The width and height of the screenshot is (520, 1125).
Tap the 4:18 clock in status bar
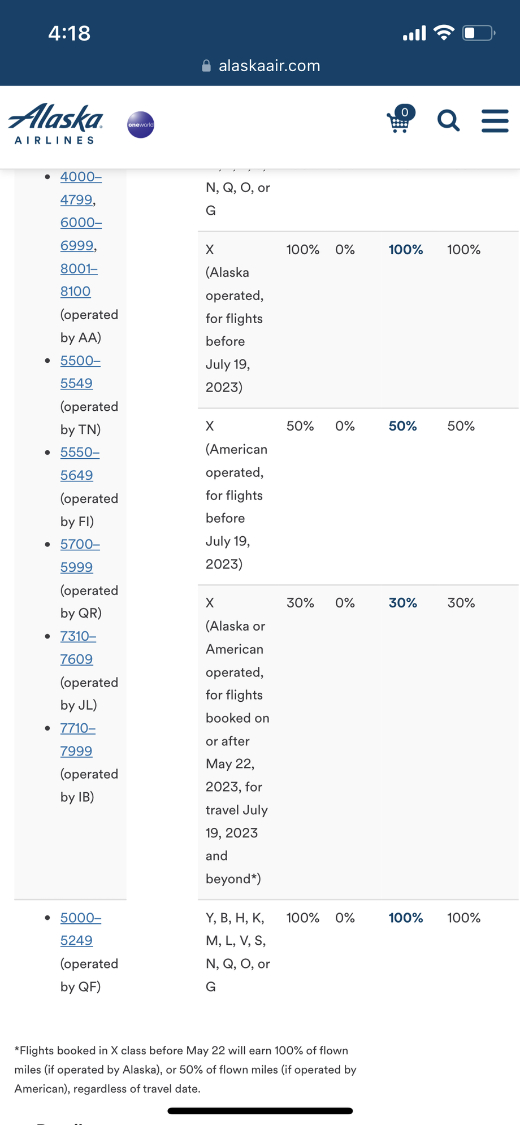click(69, 33)
